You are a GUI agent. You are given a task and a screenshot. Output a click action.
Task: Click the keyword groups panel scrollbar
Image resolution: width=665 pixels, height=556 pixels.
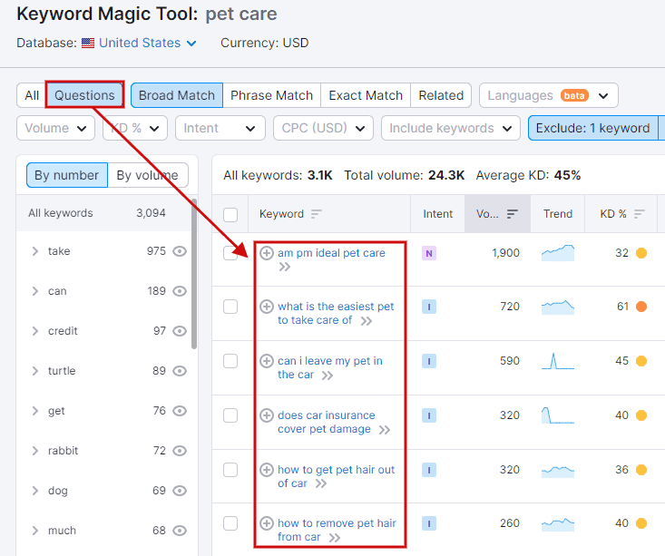[194, 274]
